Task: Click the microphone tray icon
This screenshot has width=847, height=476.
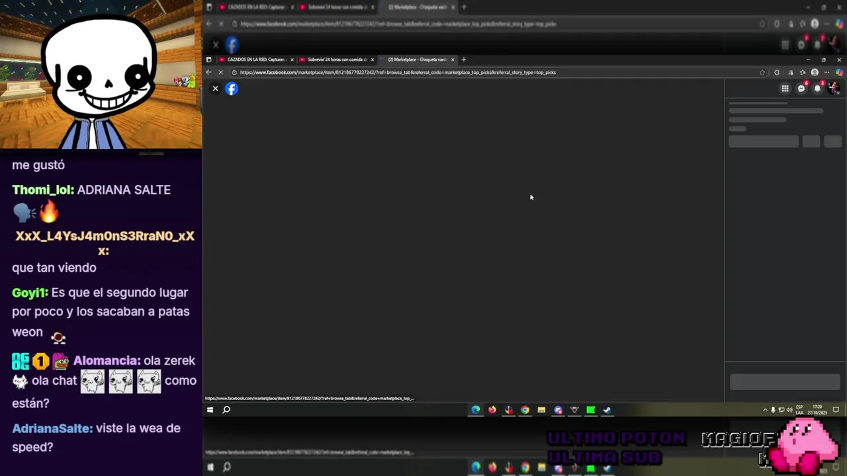Action: pyautogui.click(x=773, y=410)
